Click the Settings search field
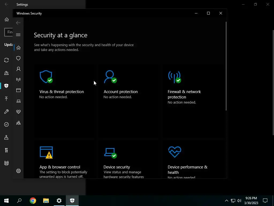 (x=9, y=32)
